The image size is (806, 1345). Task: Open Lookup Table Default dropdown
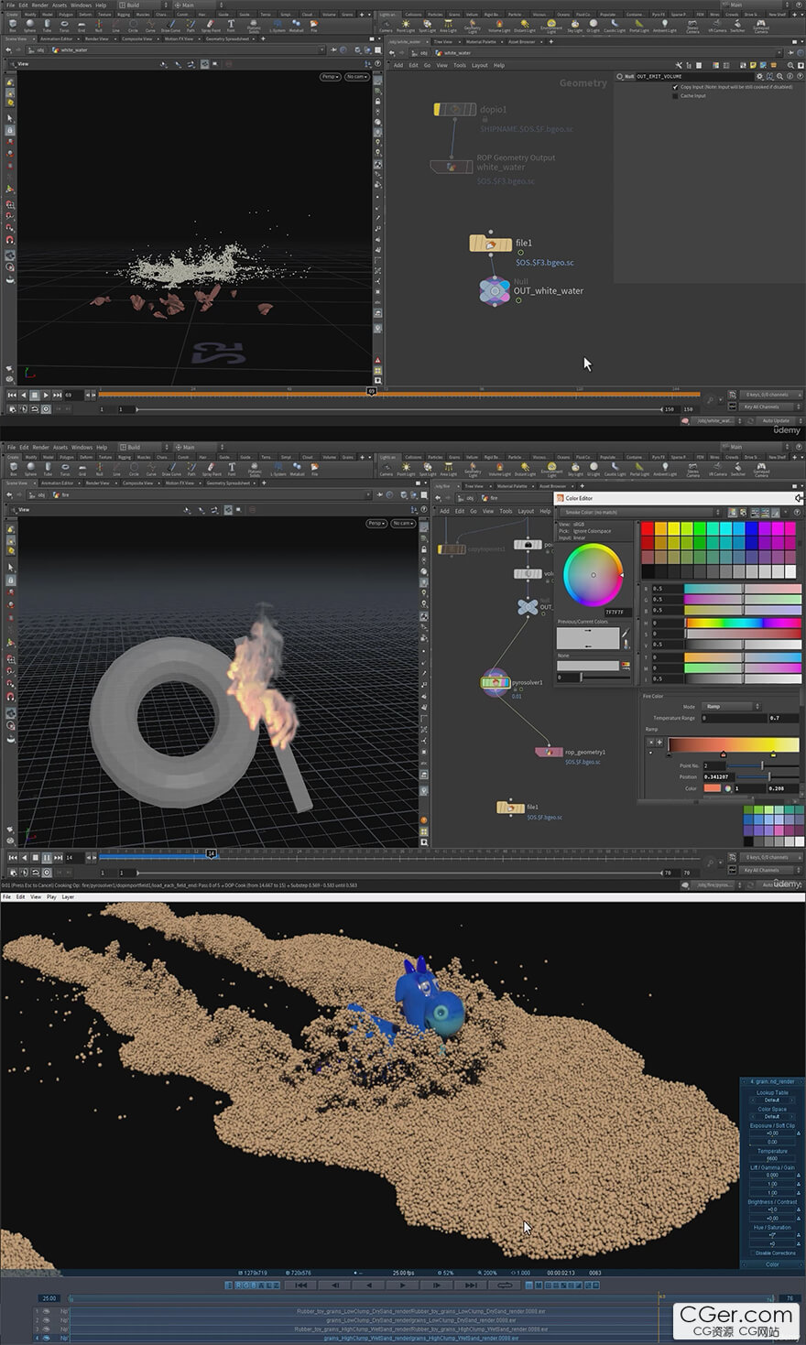(772, 1100)
